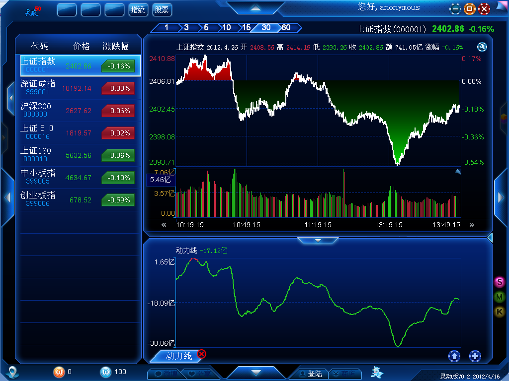Click the -0.59% change badge
The height and width of the screenshot is (381, 509).
(118, 200)
